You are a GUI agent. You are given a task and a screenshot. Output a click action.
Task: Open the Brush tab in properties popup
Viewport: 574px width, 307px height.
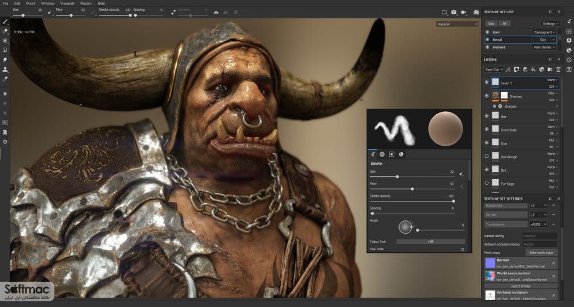pyautogui.click(x=373, y=154)
